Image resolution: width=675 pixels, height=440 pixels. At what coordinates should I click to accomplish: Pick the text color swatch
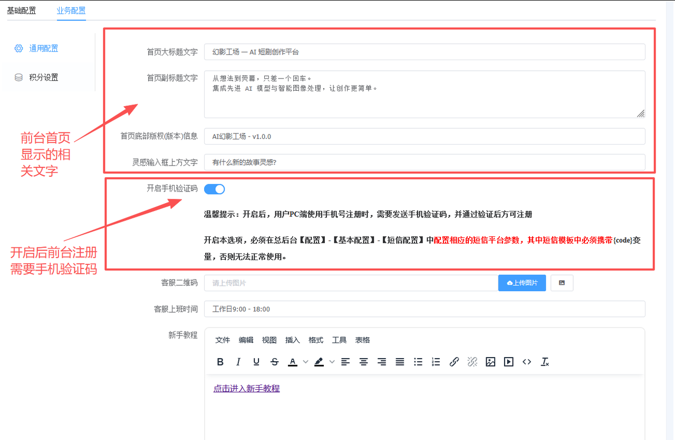292,362
